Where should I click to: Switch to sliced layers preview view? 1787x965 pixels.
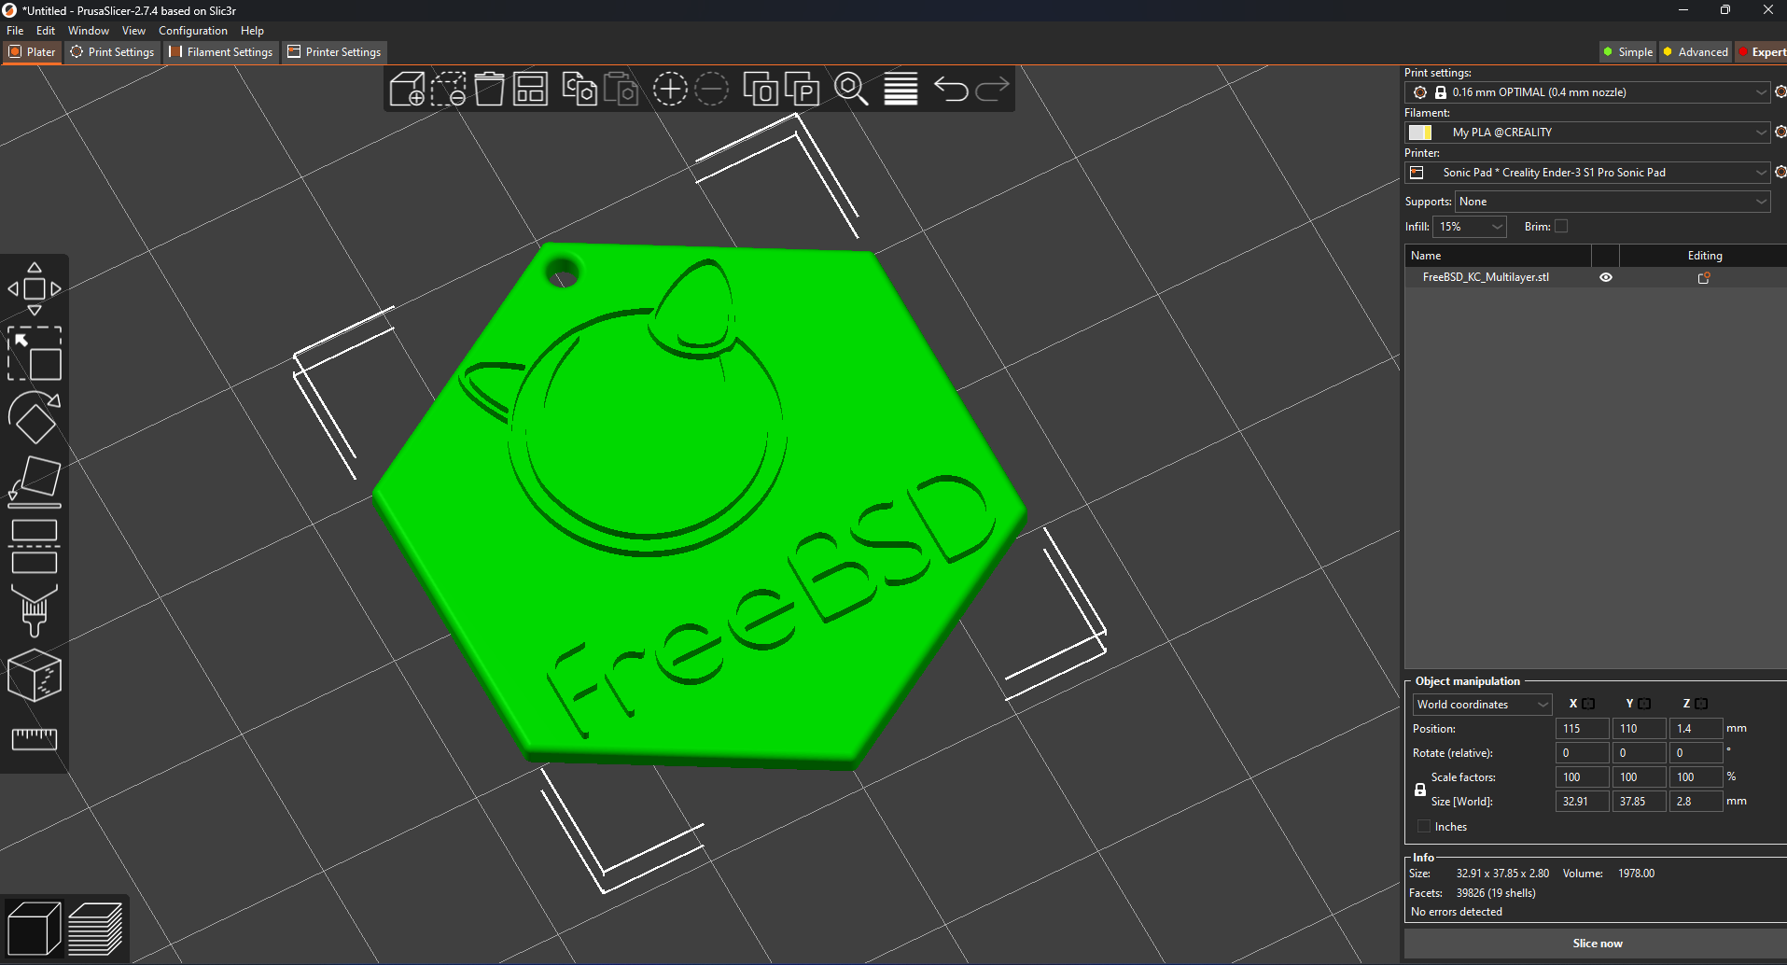click(x=96, y=930)
